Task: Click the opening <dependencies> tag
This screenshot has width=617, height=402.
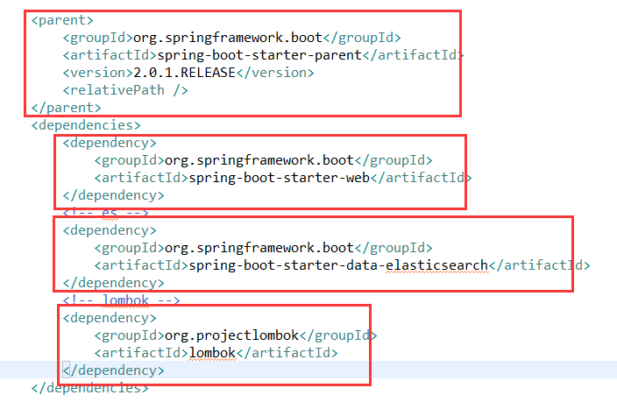Action: (x=86, y=125)
